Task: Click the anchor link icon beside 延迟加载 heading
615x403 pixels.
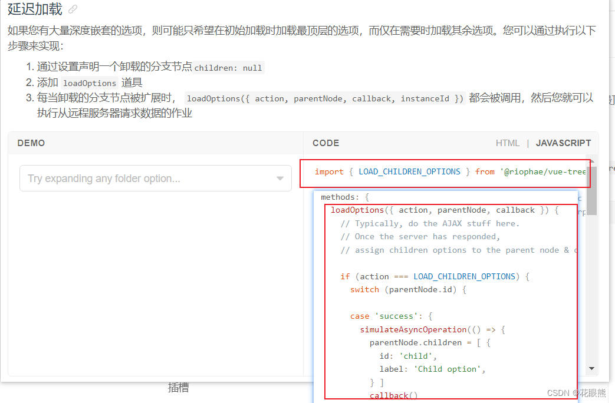Action: click(x=73, y=9)
